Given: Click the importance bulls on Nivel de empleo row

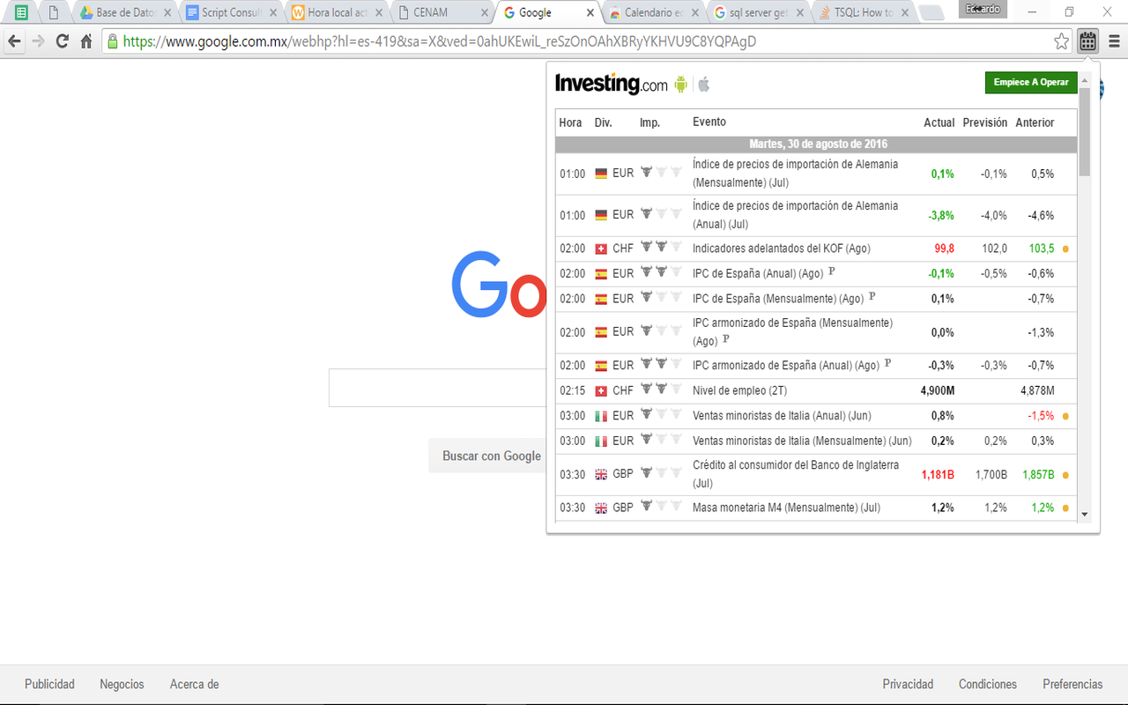Looking at the screenshot, I should click(661, 390).
